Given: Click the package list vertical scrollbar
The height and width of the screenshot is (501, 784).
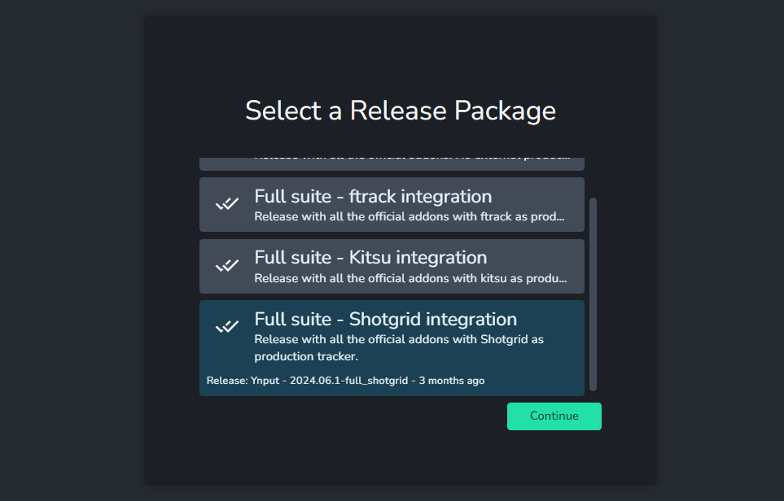Looking at the screenshot, I should [x=593, y=294].
